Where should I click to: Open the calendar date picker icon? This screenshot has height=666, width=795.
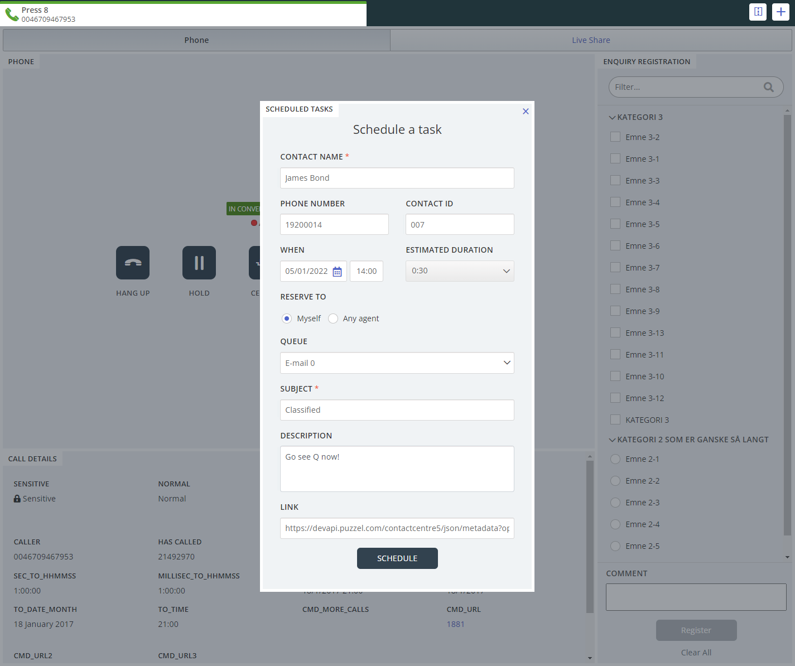(337, 272)
